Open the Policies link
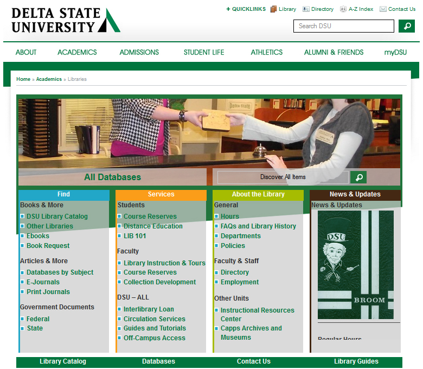This screenshot has height=369, width=423. tap(233, 246)
